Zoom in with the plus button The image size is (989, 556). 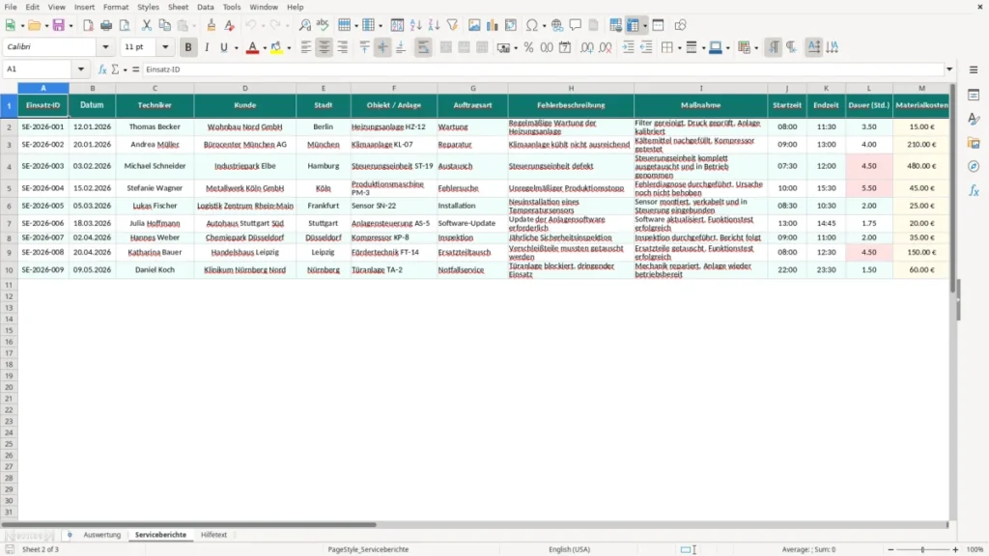point(955,549)
